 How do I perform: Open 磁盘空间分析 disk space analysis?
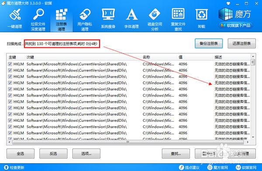155,20
